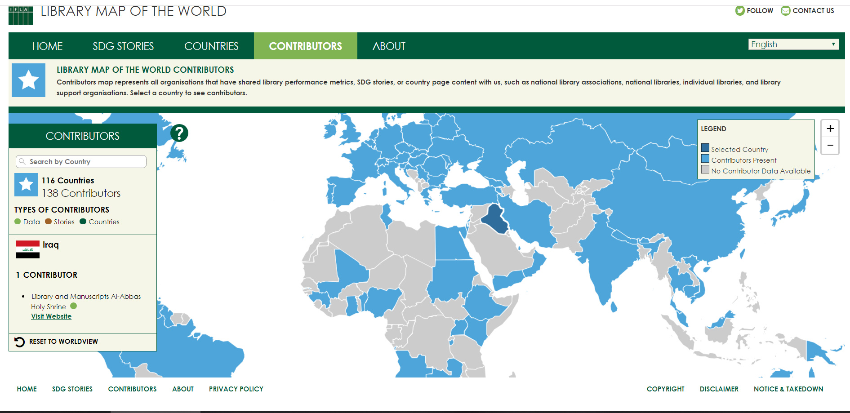The height and width of the screenshot is (413, 850).
Task: Focus the Search by Country field
Action: click(81, 161)
